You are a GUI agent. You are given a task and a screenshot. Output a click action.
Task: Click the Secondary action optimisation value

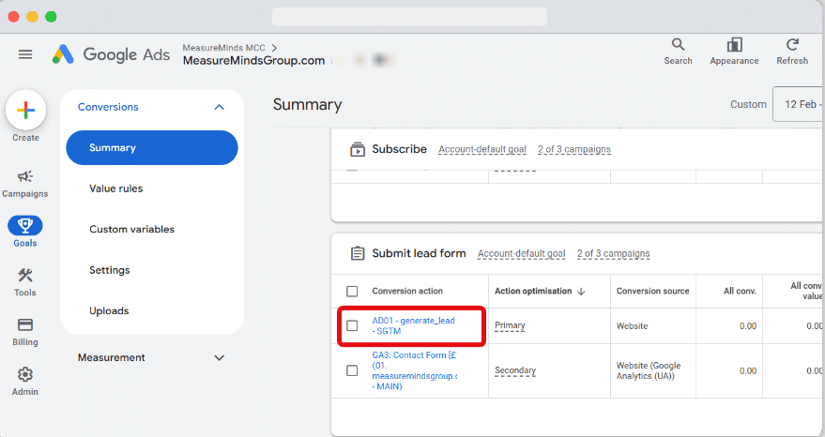tap(515, 370)
